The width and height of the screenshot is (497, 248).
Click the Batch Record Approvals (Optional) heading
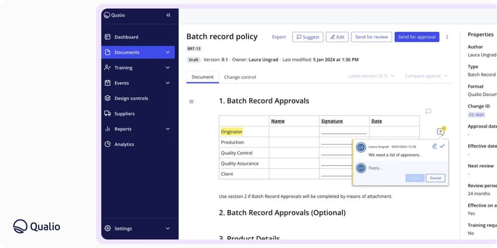coord(282,213)
